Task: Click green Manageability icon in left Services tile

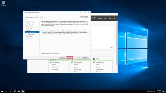Action: tap(50, 62)
